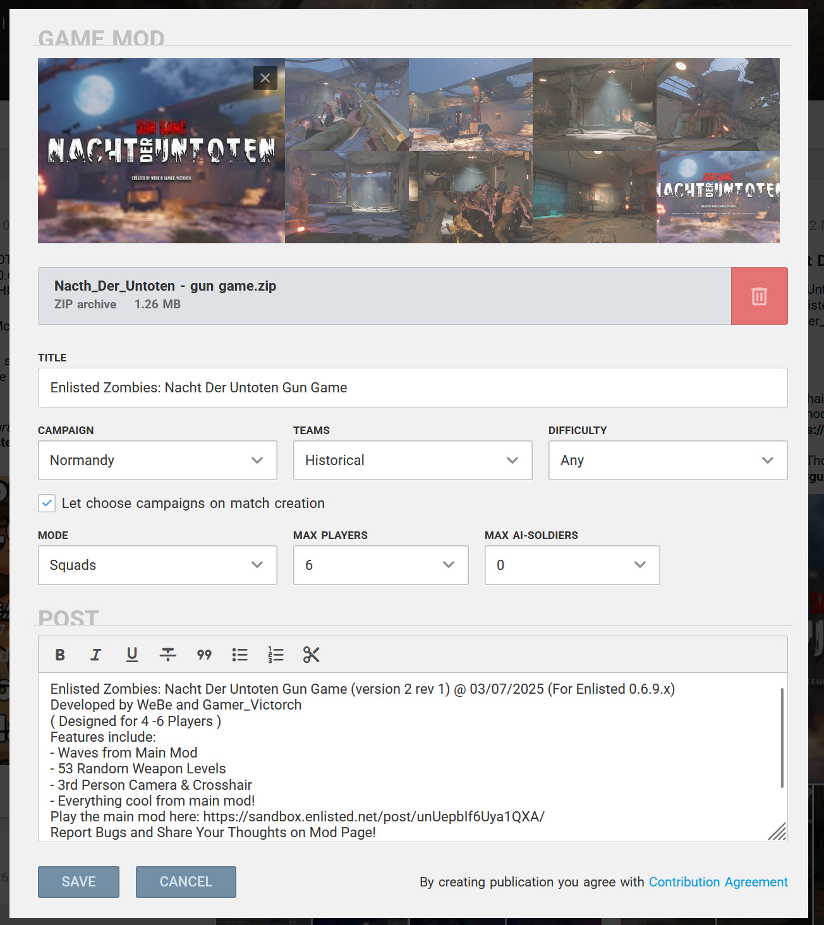Click the sandbox.enlisted.net URL in post text
Viewport: 824px width, 925px height.
(374, 816)
